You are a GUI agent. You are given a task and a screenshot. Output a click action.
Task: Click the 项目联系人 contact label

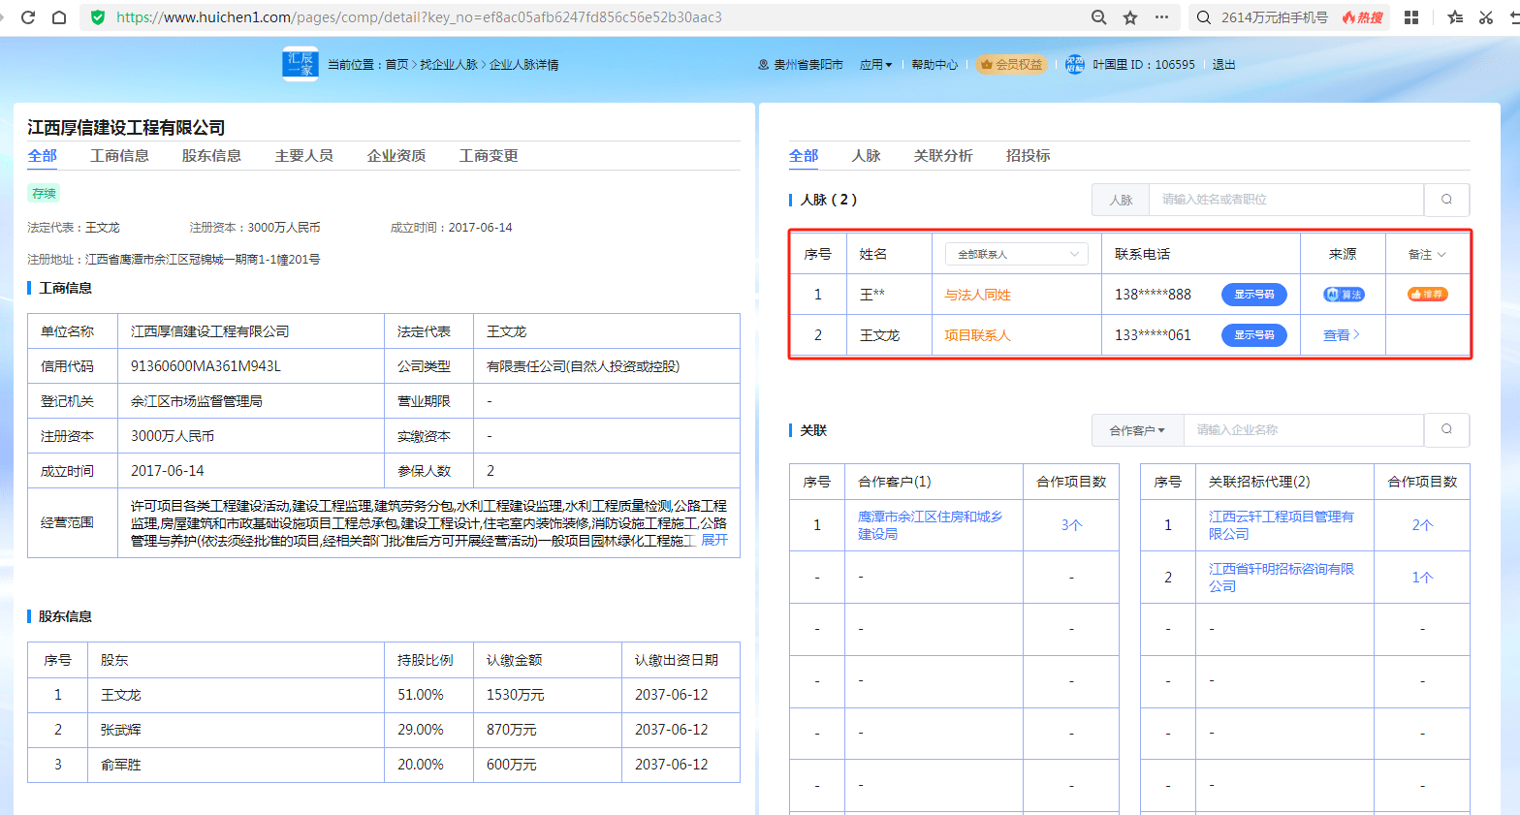tap(977, 335)
